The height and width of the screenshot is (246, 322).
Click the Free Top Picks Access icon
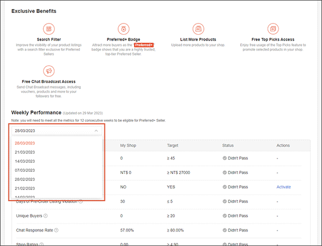pyautogui.click(x=273, y=28)
